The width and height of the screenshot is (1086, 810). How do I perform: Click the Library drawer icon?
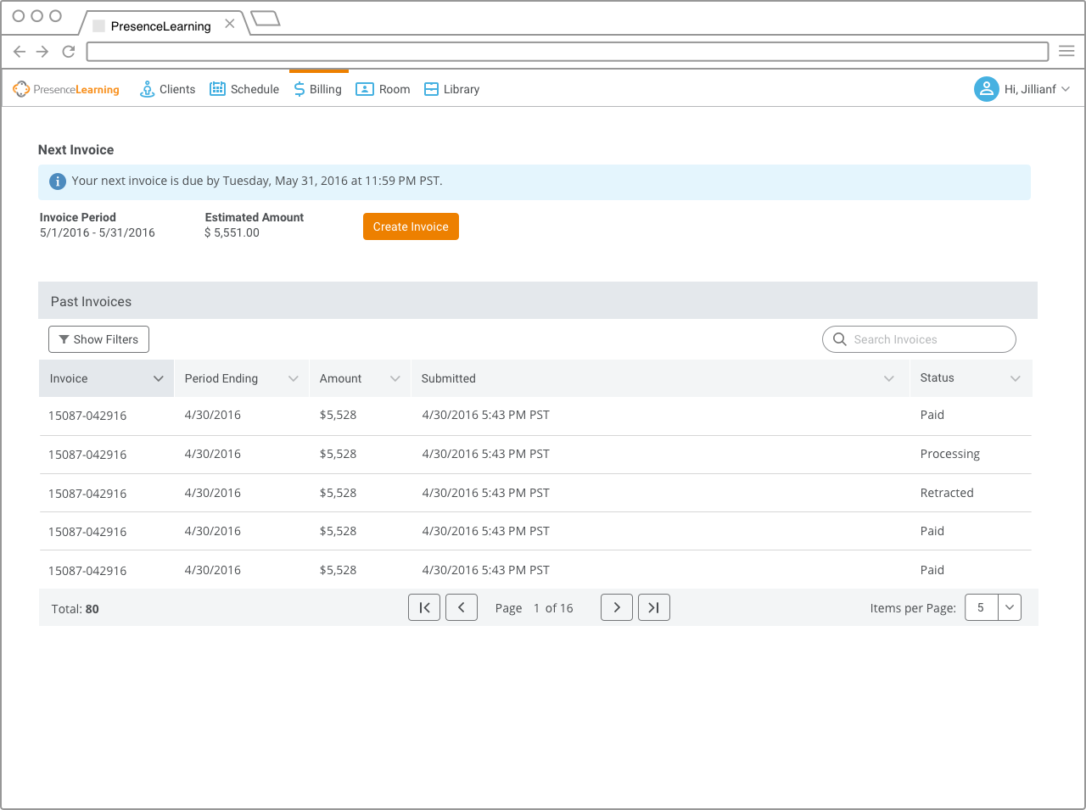(431, 89)
